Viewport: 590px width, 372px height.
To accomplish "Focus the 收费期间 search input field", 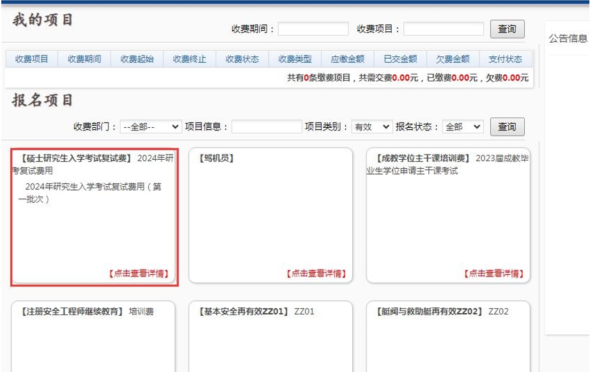I will coord(313,29).
